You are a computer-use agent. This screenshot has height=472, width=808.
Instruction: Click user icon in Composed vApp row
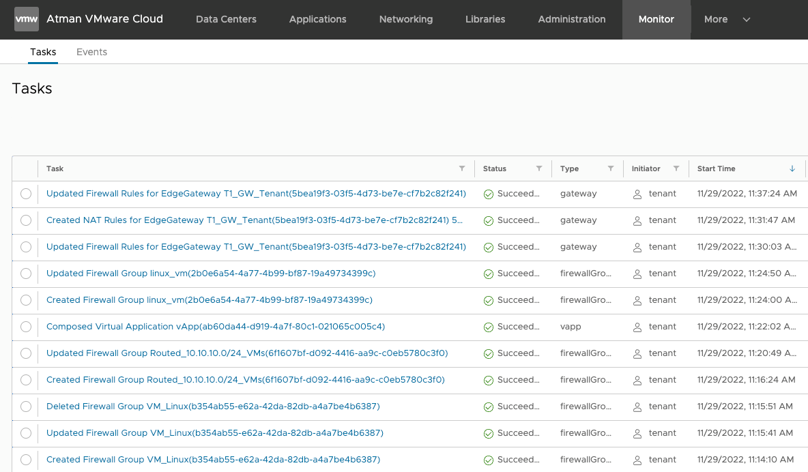pos(637,327)
